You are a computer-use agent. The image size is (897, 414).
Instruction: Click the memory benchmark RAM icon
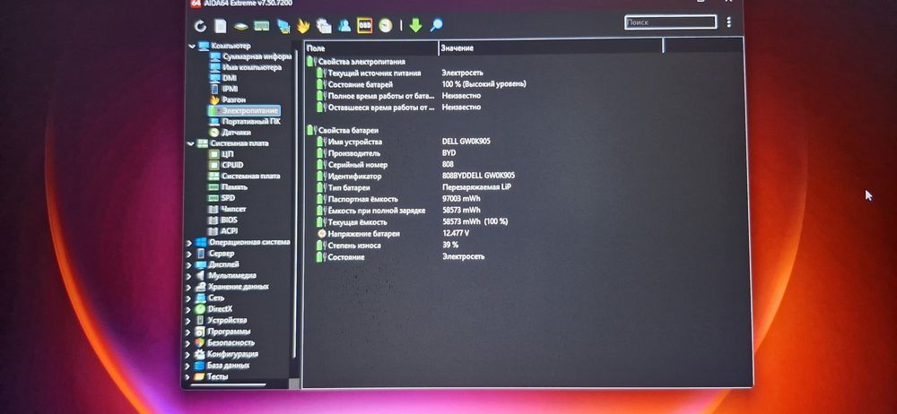click(261, 26)
